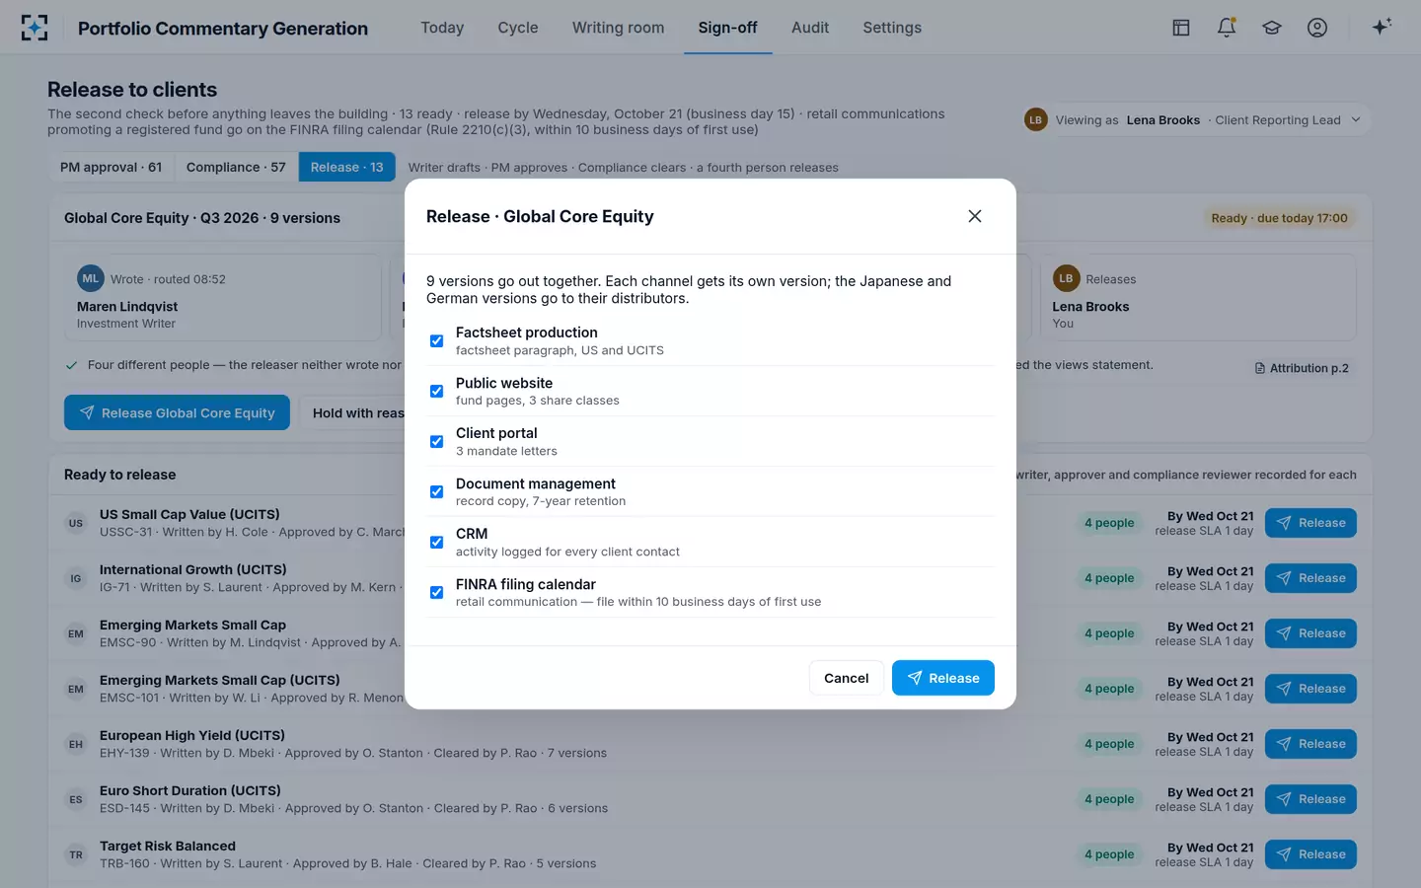
Task: Uncheck Factsheet production channel
Action: [436, 341]
